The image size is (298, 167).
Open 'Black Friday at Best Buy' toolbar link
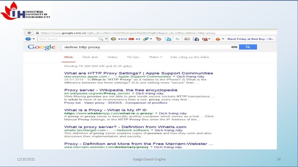(x=251, y=39)
